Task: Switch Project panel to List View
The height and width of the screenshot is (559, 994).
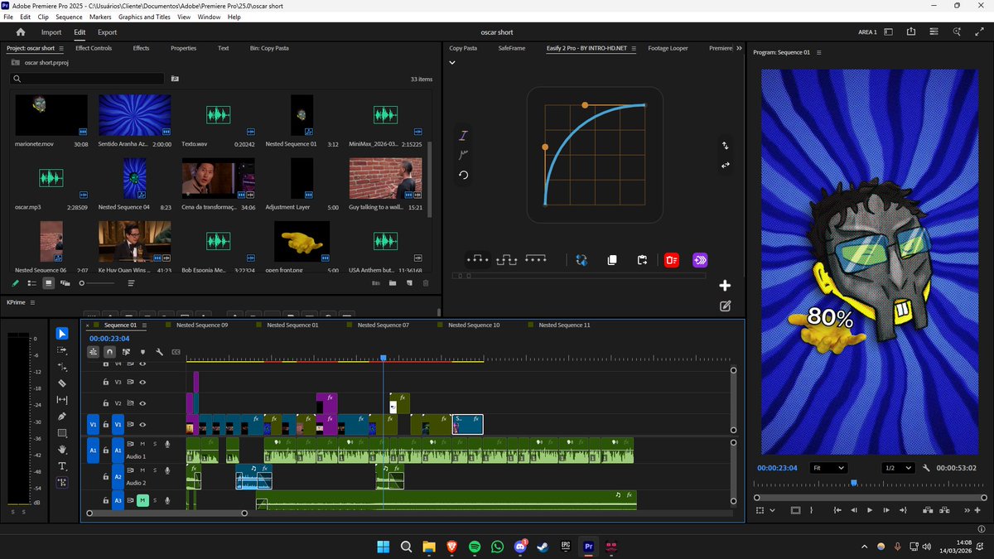Action: coord(31,283)
